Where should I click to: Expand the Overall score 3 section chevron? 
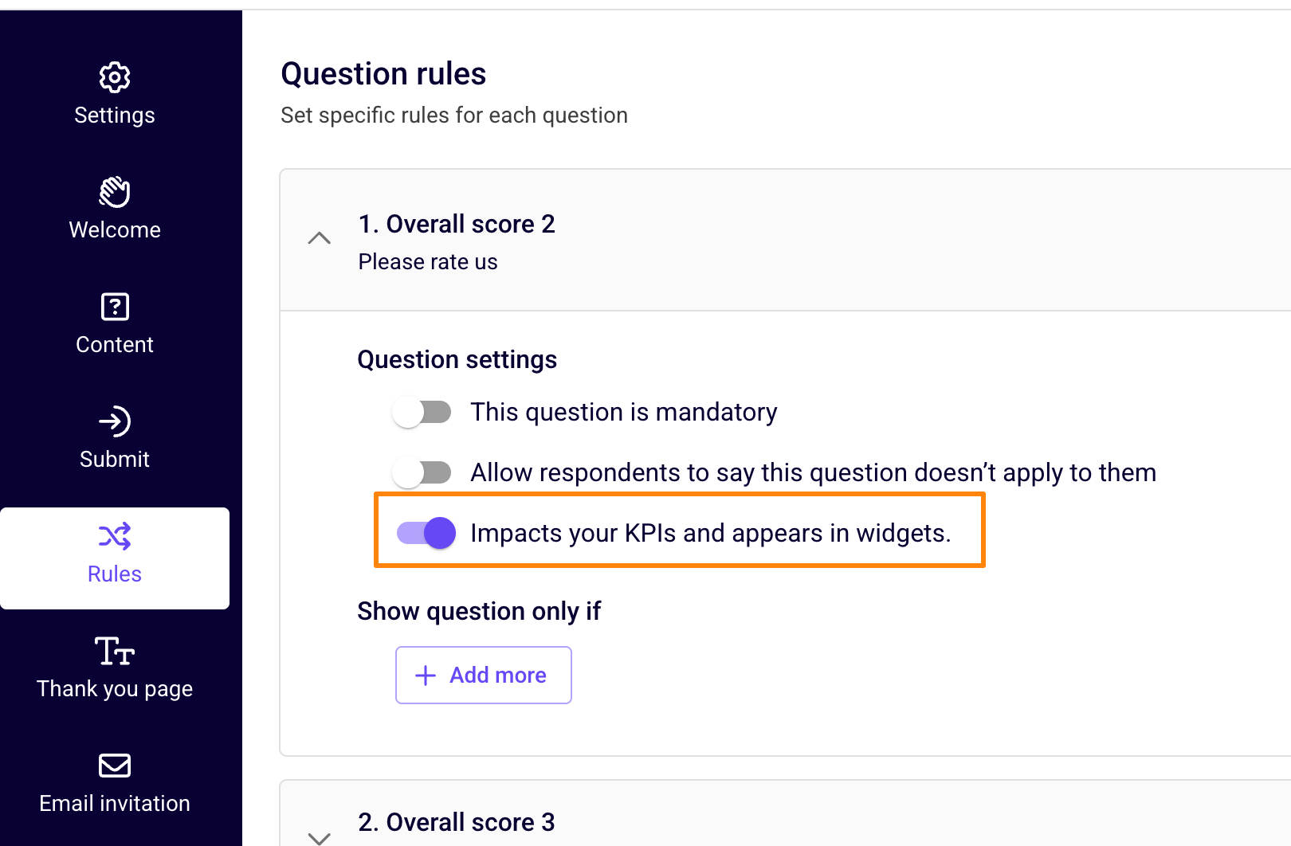pyautogui.click(x=320, y=838)
